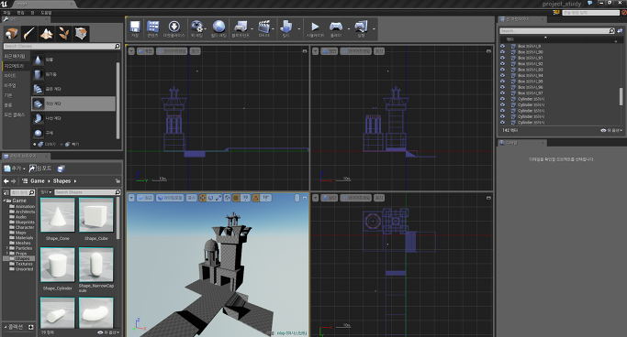Choose the Spiral Stair brush
This screenshot has width=627, height=337.
[x=38, y=118]
